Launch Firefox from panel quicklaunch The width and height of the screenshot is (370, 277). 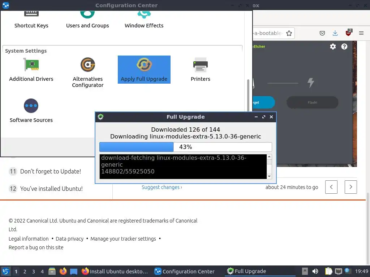tap(63, 271)
